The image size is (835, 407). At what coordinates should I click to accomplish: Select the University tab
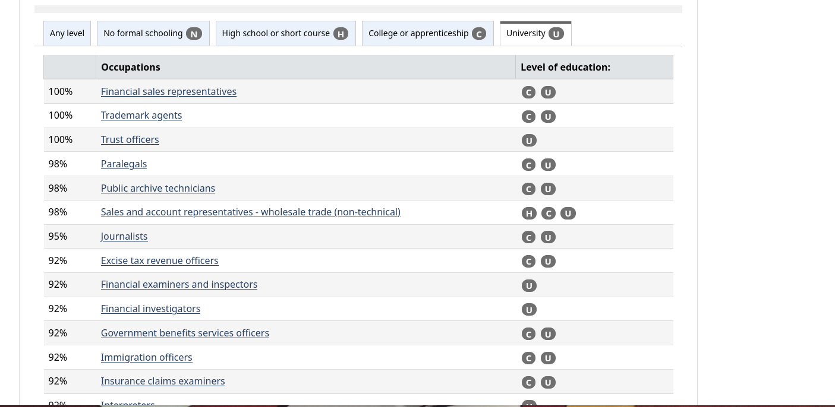(x=535, y=34)
